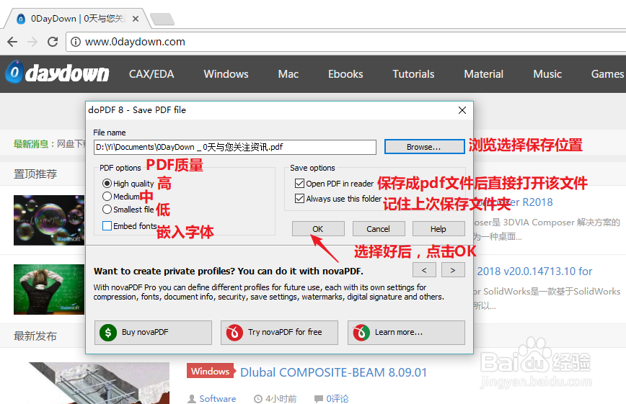Open the 2018 v20.0.14713.10 article link
This screenshot has width=626, height=404.
click(x=534, y=271)
